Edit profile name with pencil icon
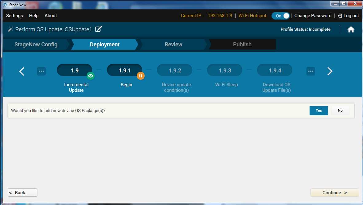This screenshot has height=205, width=363. coord(98,29)
